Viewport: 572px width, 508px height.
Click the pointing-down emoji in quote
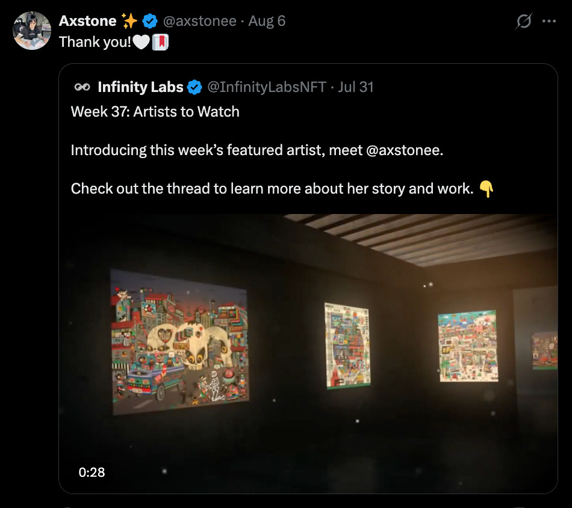click(x=486, y=189)
